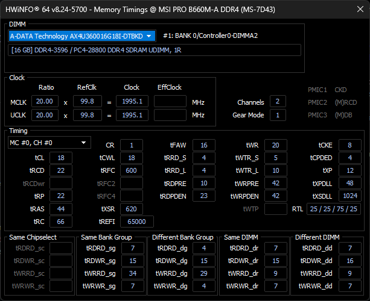Click the MCLK RefClk value field

(88, 101)
